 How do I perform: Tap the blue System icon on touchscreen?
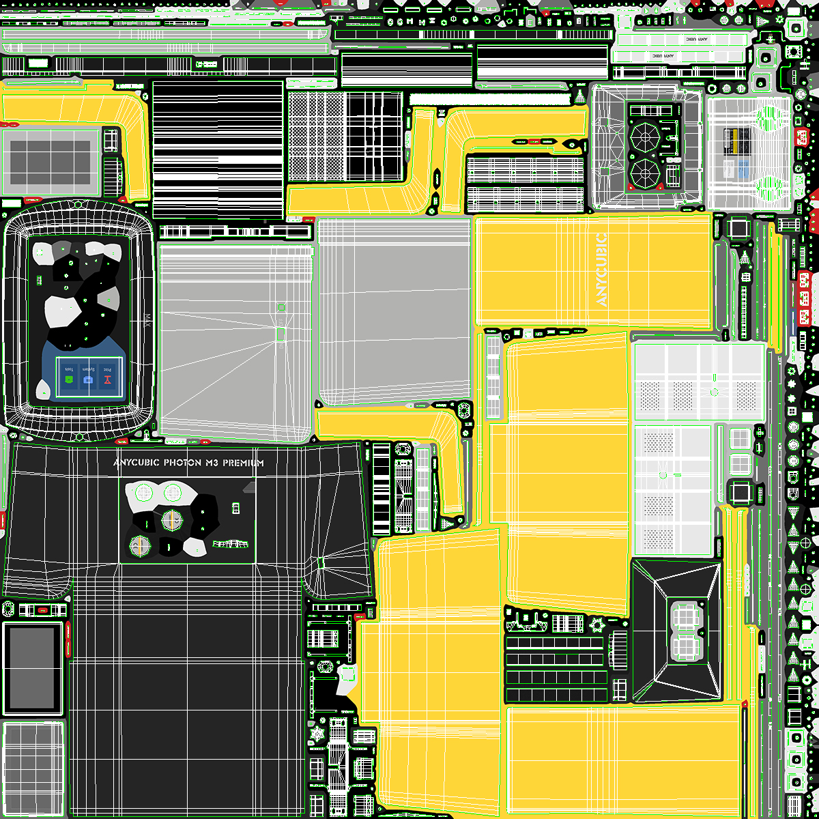tap(88, 379)
